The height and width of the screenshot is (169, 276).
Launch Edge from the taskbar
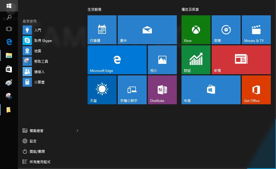coord(9,42)
